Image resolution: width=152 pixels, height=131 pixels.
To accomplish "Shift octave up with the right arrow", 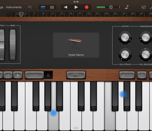I will [x=18, y=75].
